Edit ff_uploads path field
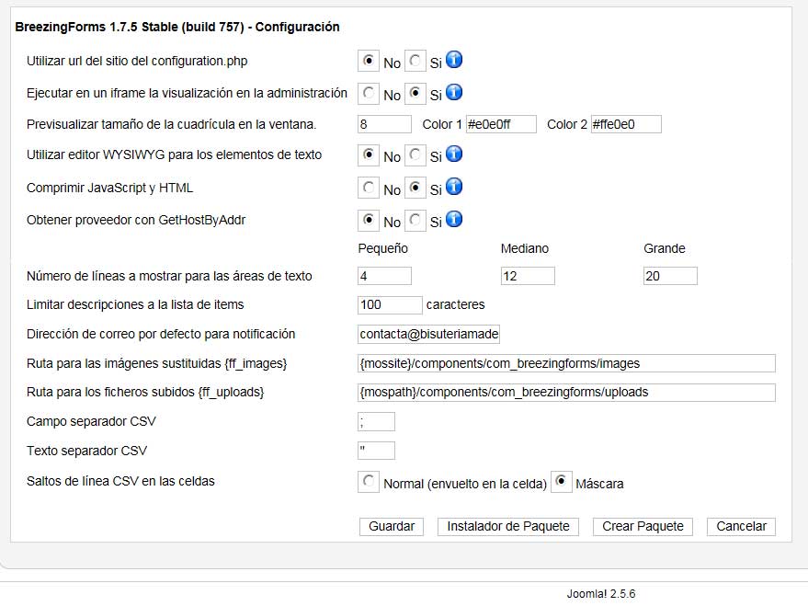808x606 pixels. 566,392
